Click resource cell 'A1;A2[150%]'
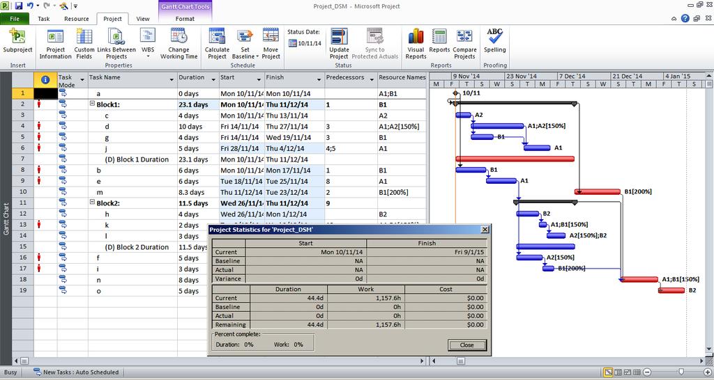 [402, 127]
